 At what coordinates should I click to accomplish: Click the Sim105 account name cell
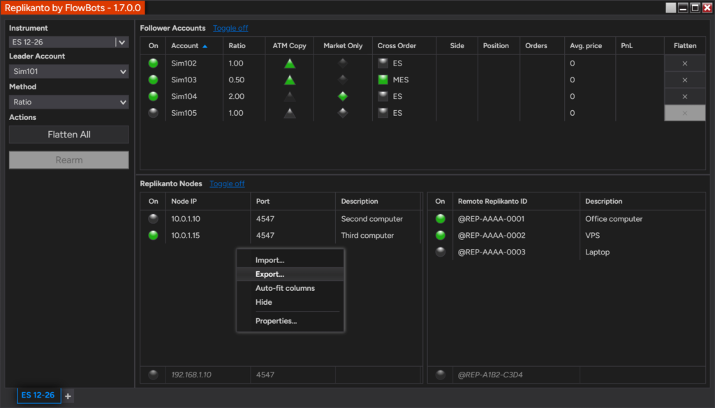coord(194,113)
